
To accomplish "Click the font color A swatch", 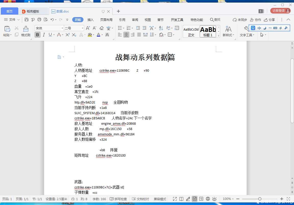I will (99, 35).
